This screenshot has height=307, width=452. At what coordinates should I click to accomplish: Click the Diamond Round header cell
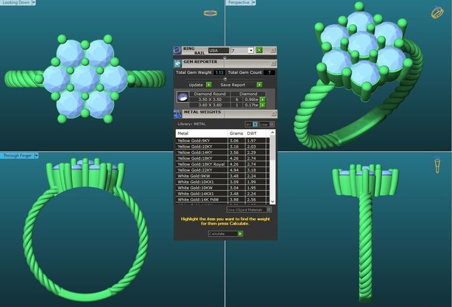[210, 94]
